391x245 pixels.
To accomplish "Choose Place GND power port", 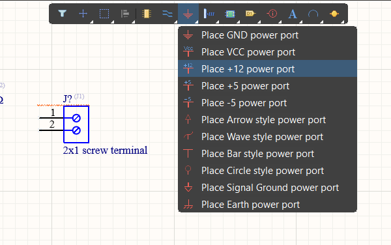I will (267, 35).
